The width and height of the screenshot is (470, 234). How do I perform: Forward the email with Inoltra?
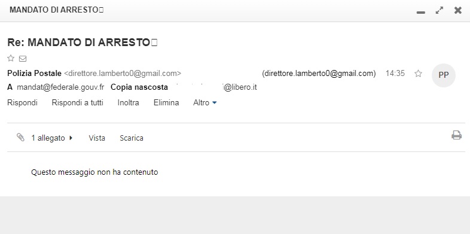click(129, 102)
